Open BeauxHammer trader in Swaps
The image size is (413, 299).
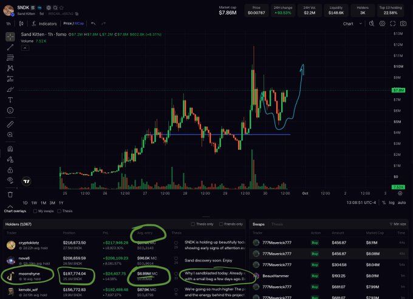[276, 276]
